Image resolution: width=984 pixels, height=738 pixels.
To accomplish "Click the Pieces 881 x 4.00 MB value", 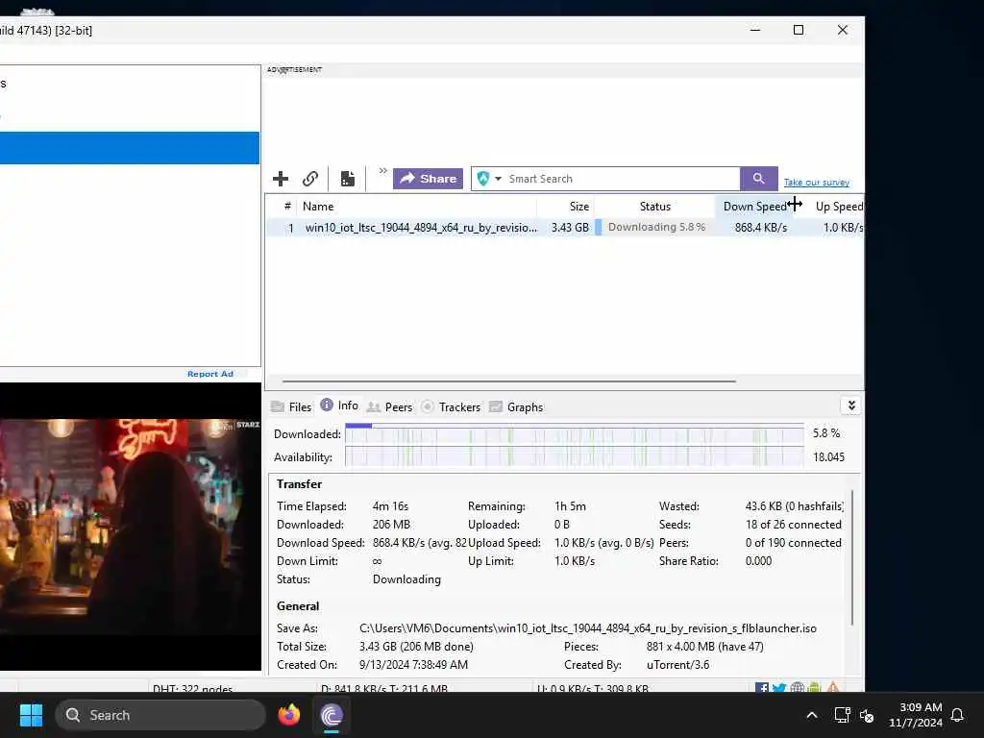I will pos(704,647).
